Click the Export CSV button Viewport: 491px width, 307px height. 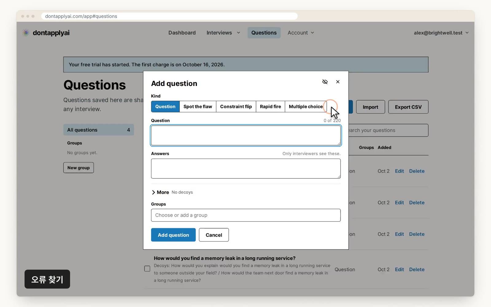408,107
